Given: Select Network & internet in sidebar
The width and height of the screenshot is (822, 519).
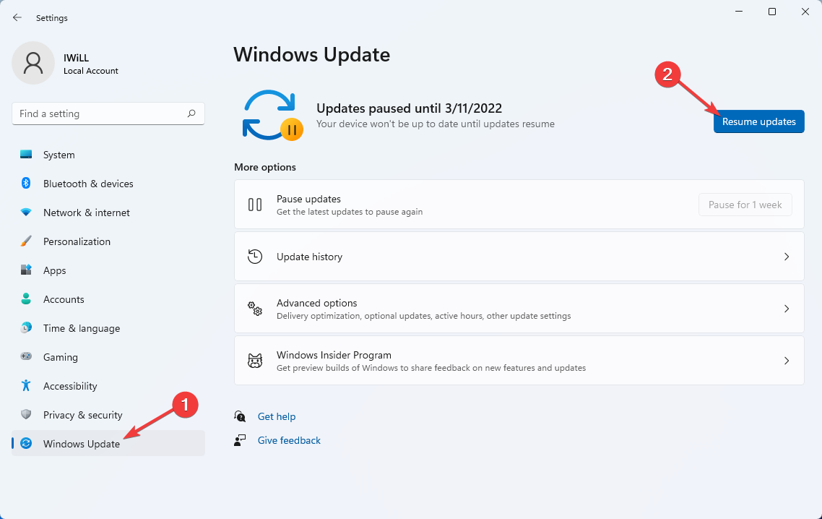Looking at the screenshot, I should click(x=108, y=212).
